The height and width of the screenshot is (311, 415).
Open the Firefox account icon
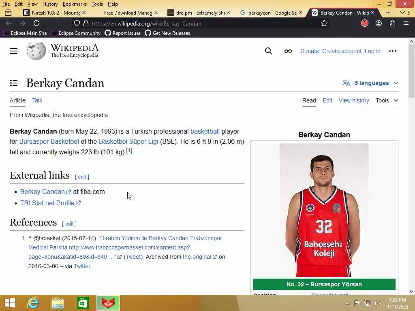379,23
